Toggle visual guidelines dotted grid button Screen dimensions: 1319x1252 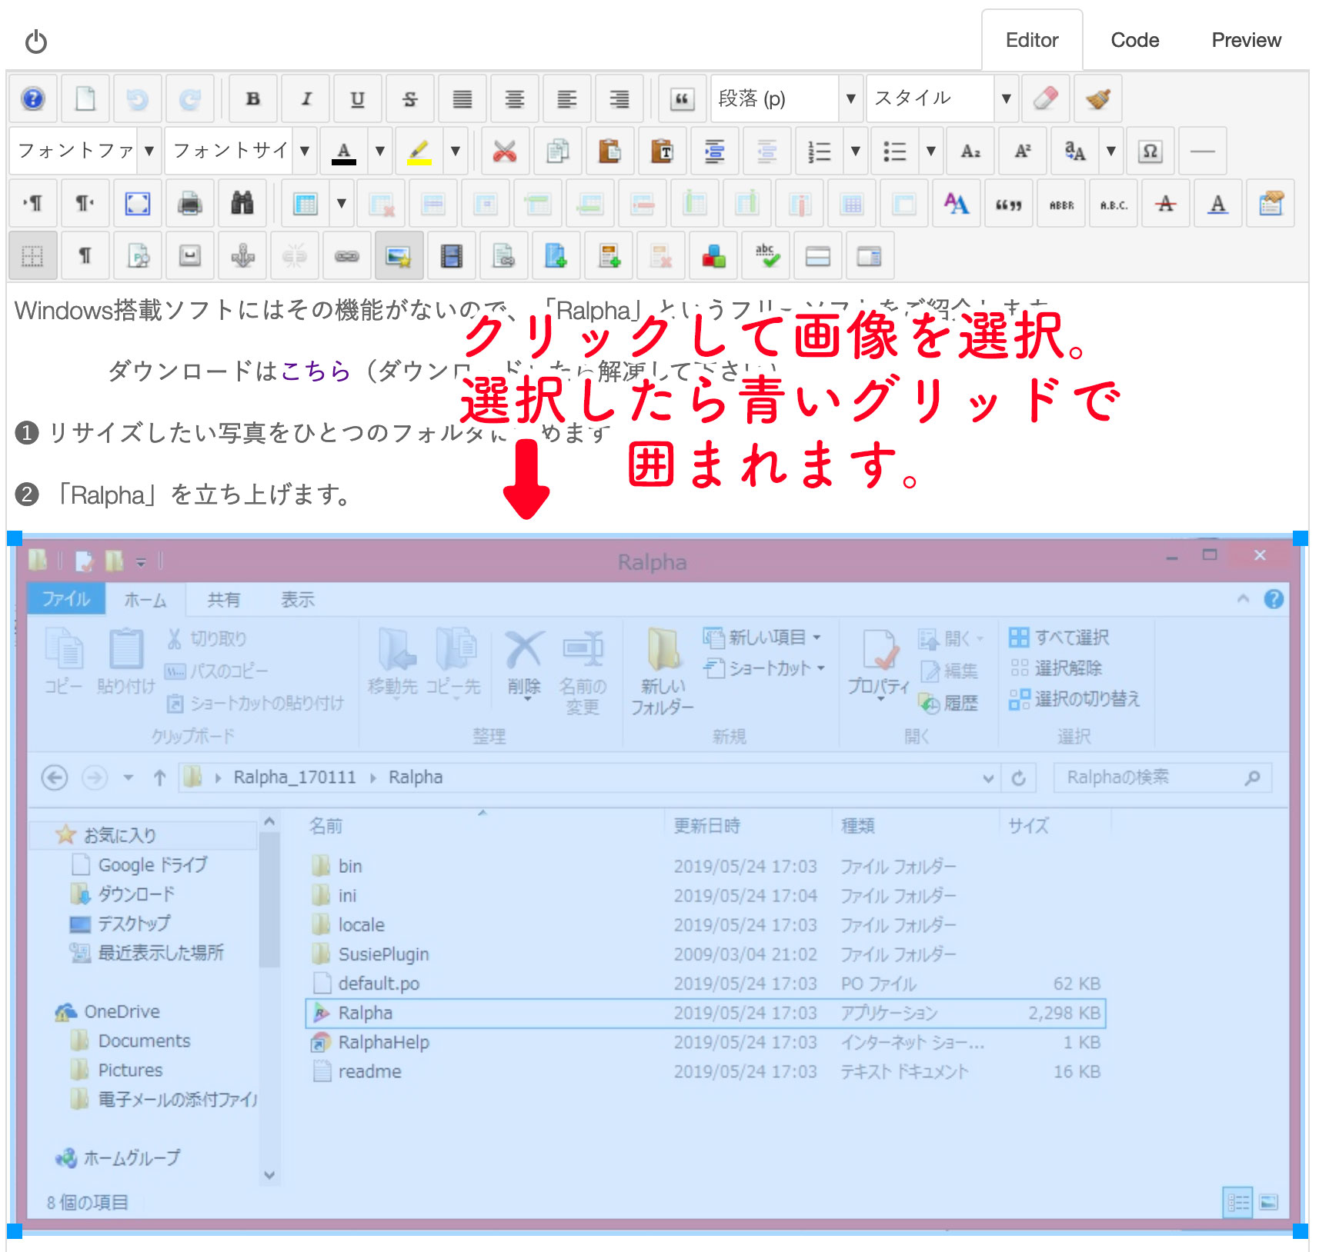[x=32, y=256]
